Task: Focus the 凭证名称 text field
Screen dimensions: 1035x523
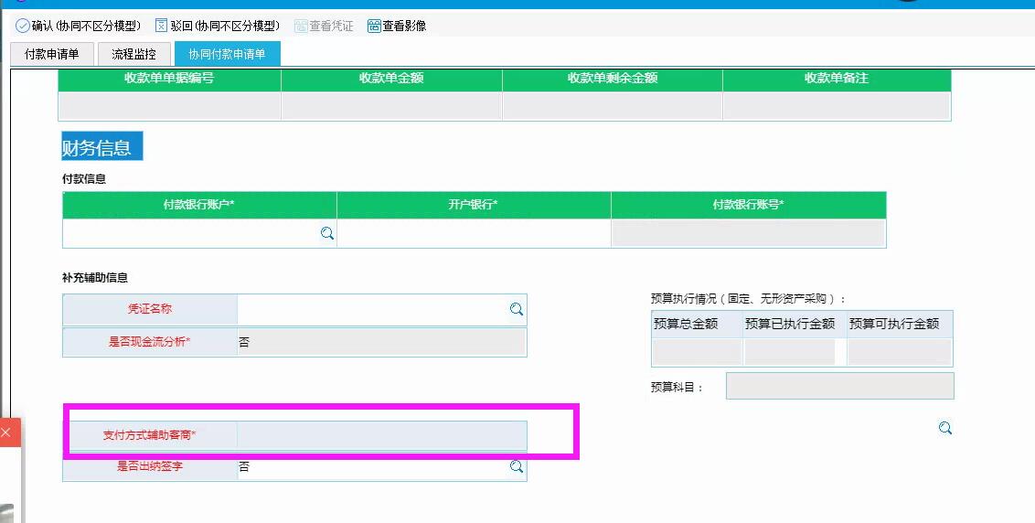Action: pos(371,310)
